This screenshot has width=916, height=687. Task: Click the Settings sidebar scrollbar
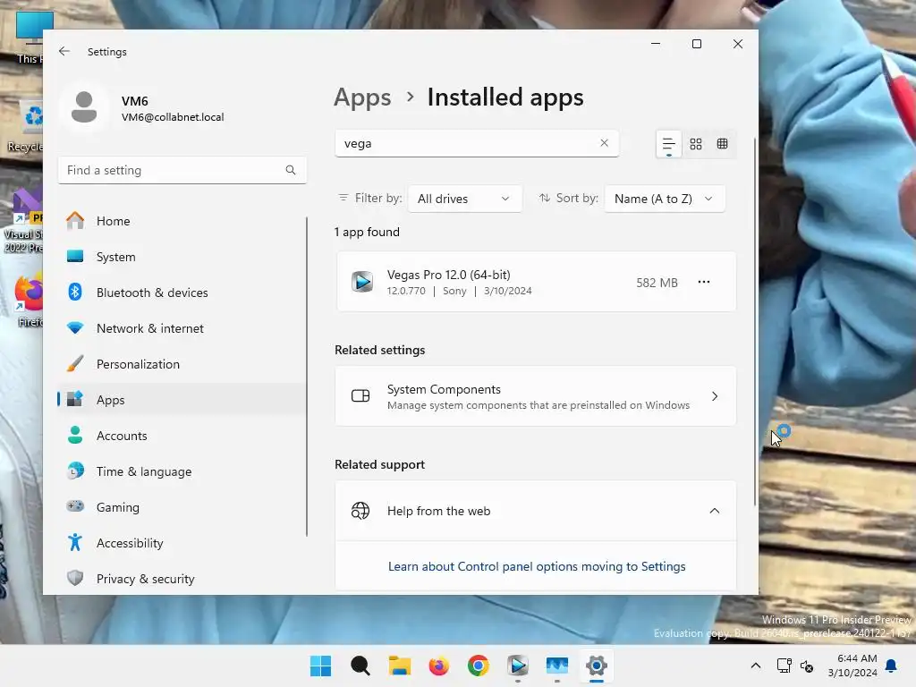coord(307,377)
